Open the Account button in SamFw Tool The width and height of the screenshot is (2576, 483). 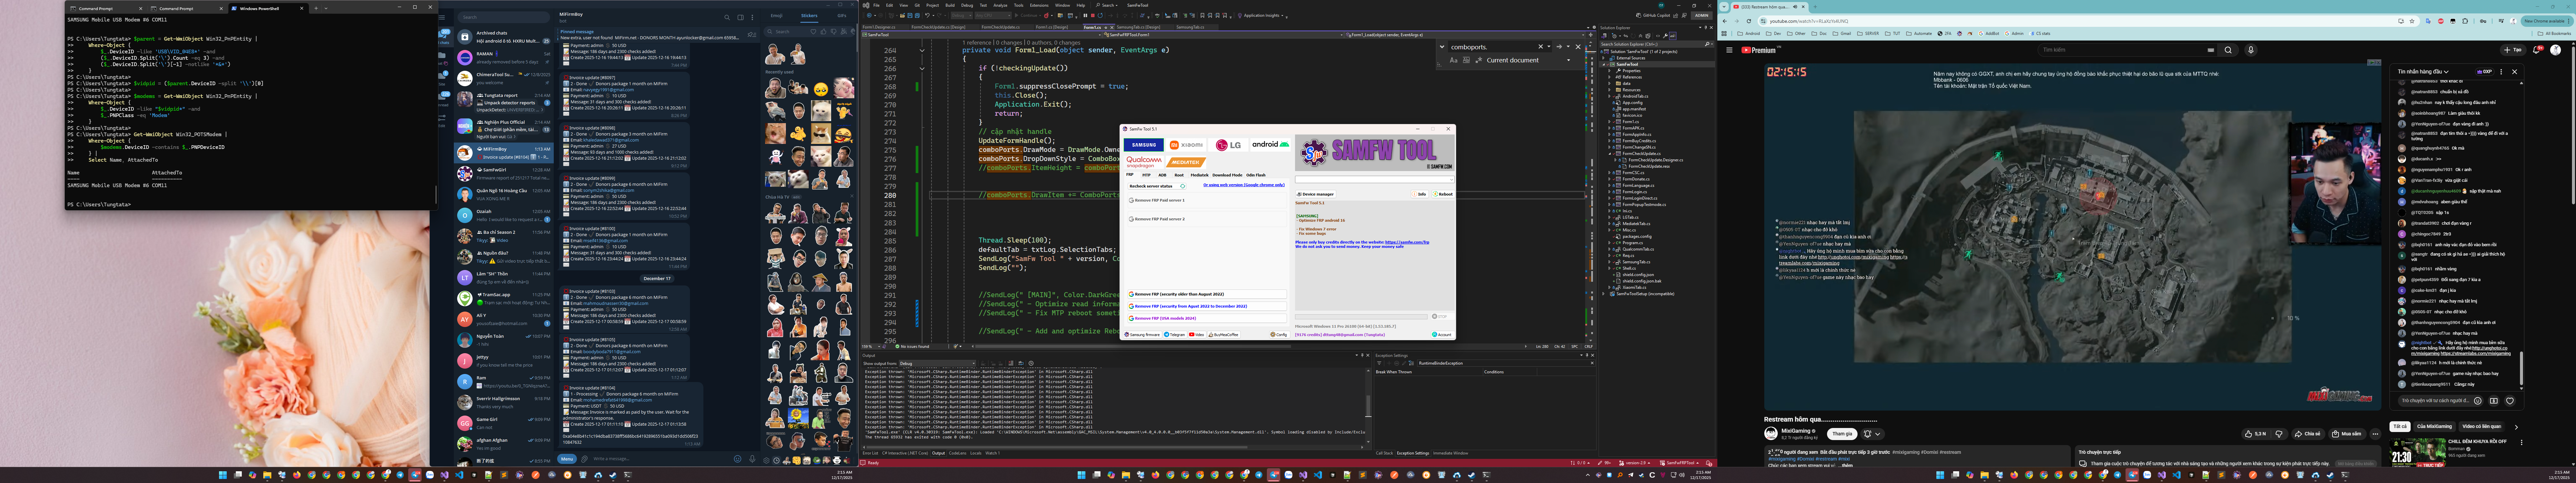(1443, 335)
